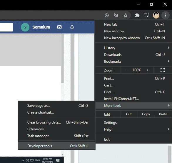Click the page vertical scrollbar thumb
Screen dimensions: 172x163
pos(63,58)
